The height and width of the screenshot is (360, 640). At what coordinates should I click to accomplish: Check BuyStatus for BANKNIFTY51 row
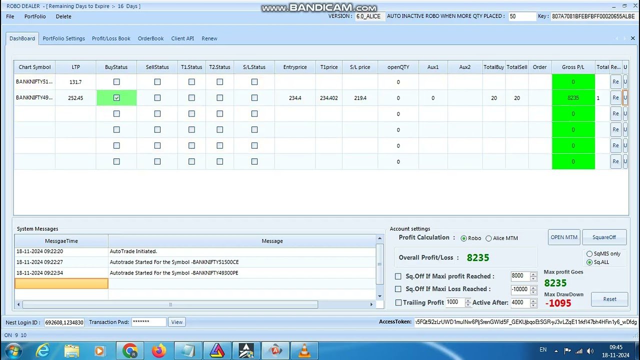tap(116, 81)
